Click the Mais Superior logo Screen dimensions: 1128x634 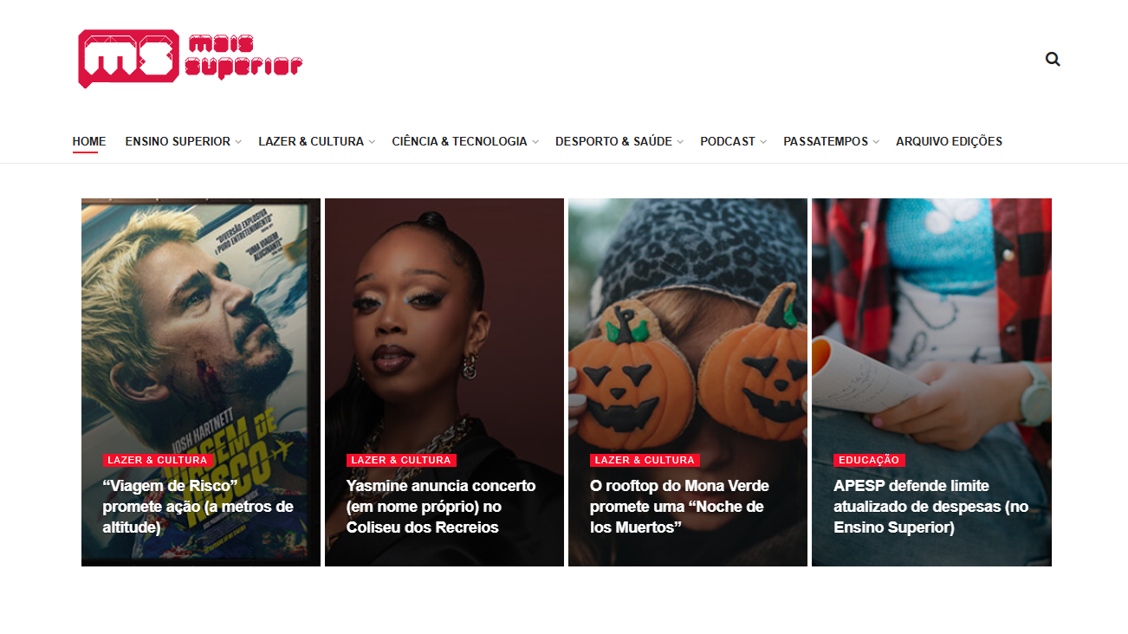[x=190, y=58]
